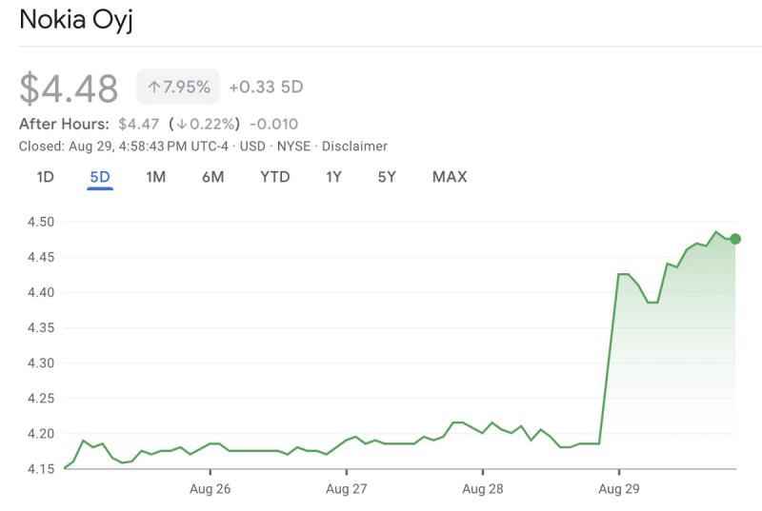Click the Nokia Oyj heading
The height and width of the screenshot is (511, 762).
[76, 20]
